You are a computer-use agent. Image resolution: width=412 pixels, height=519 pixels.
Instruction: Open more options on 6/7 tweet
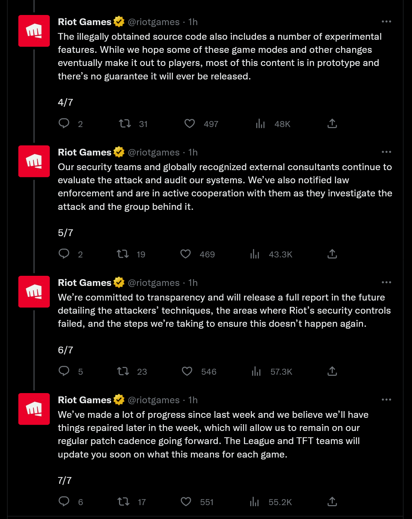[x=386, y=283]
